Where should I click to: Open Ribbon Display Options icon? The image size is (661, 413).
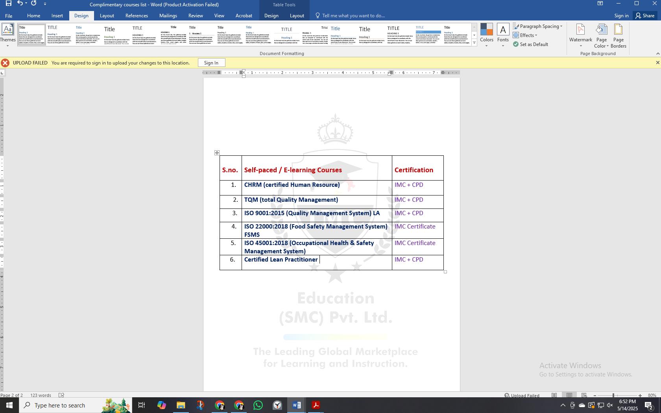[x=600, y=4]
